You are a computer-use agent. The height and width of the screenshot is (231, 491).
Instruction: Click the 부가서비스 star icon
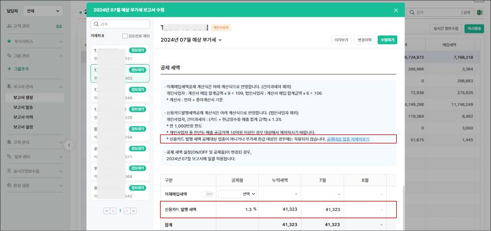[x=9, y=41]
